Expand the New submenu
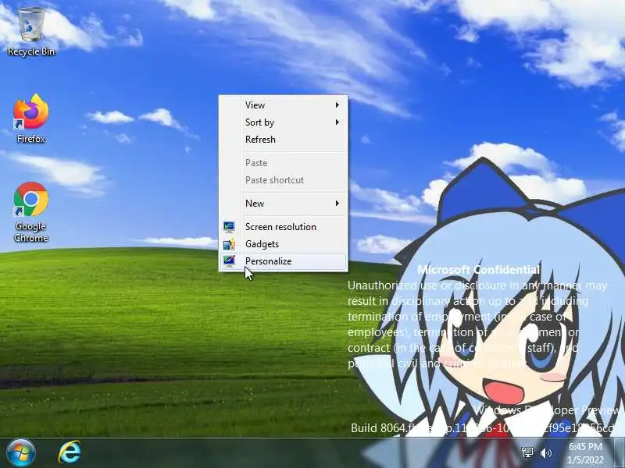The width and height of the screenshot is (625, 468). pos(283,204)
